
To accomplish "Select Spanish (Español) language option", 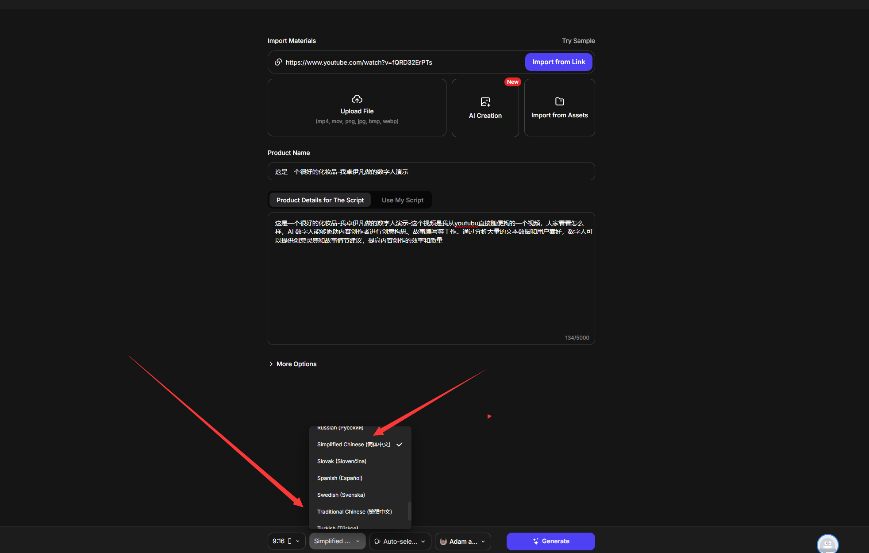I will coord(340,478).
